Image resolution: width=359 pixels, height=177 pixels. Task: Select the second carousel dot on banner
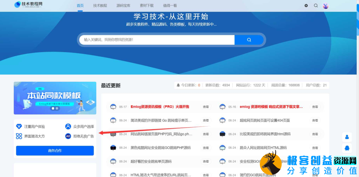click(57, 108)
